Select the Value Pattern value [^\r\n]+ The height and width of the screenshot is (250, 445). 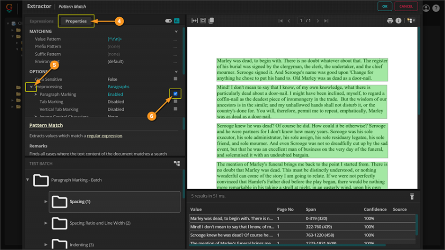click(x=115, y=39)
